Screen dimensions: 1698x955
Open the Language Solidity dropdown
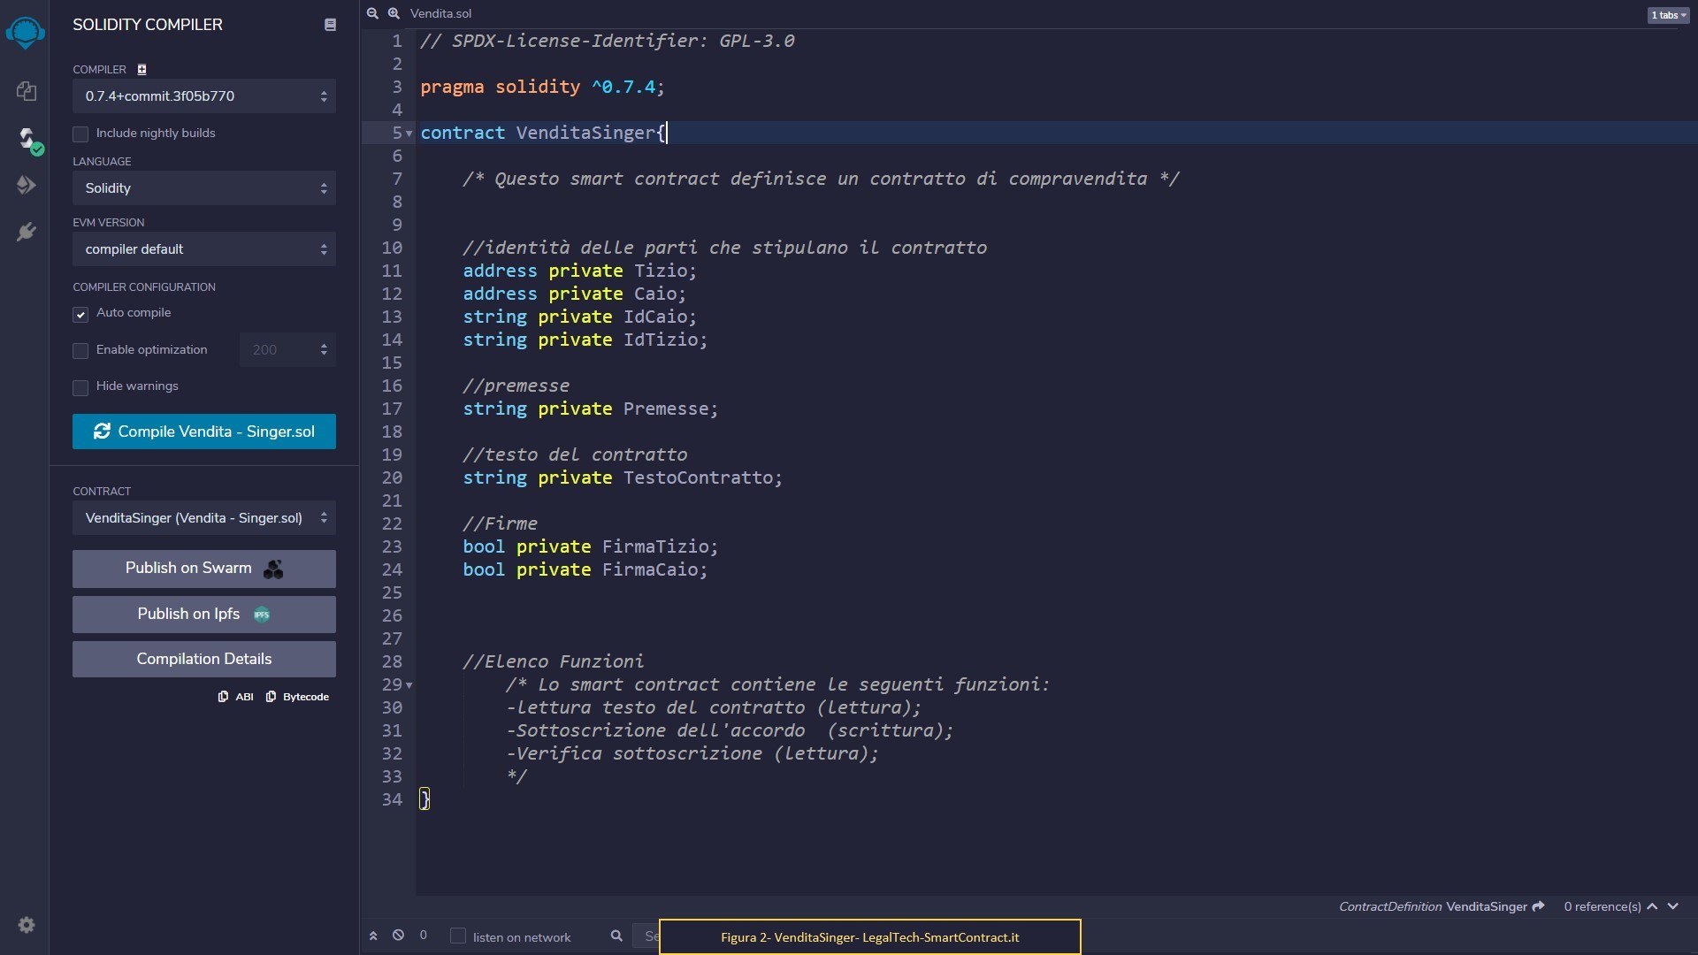(204, 188)
